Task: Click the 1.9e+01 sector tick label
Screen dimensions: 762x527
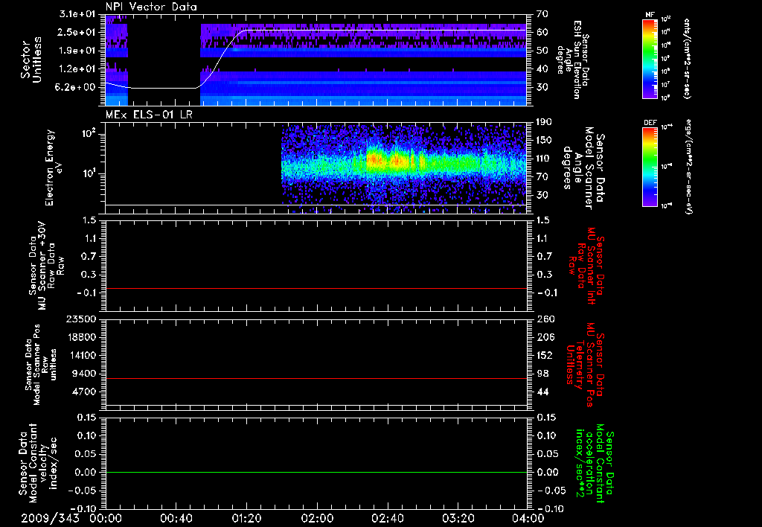Action: 77,51
